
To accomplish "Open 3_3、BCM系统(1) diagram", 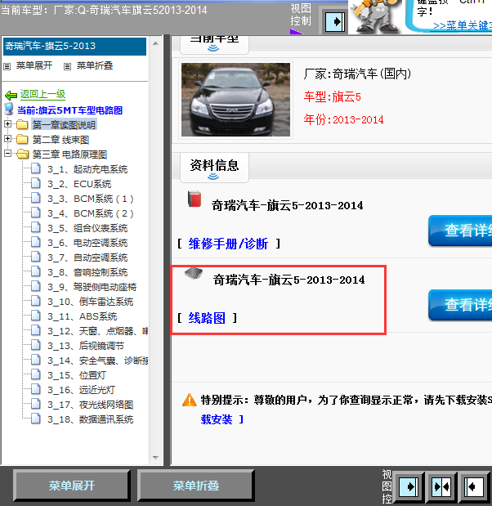I will pos(91,199).
